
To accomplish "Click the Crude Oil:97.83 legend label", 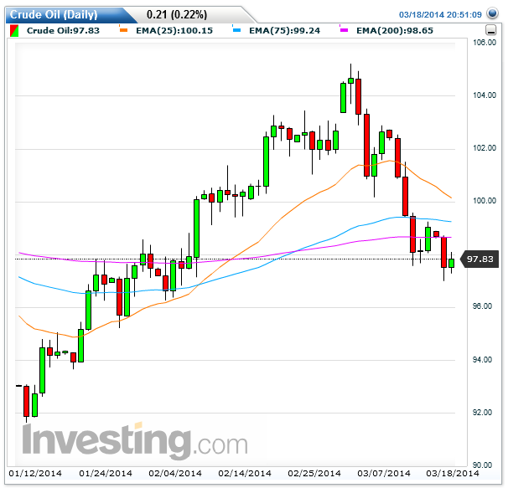I will [x=63, y=30].
